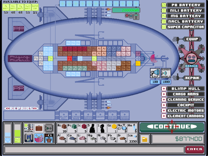Image resolution: width=208 pixels, height=156 pixels.
Task: Select the Pc green cube inventory slot
Action: (72, 128)
